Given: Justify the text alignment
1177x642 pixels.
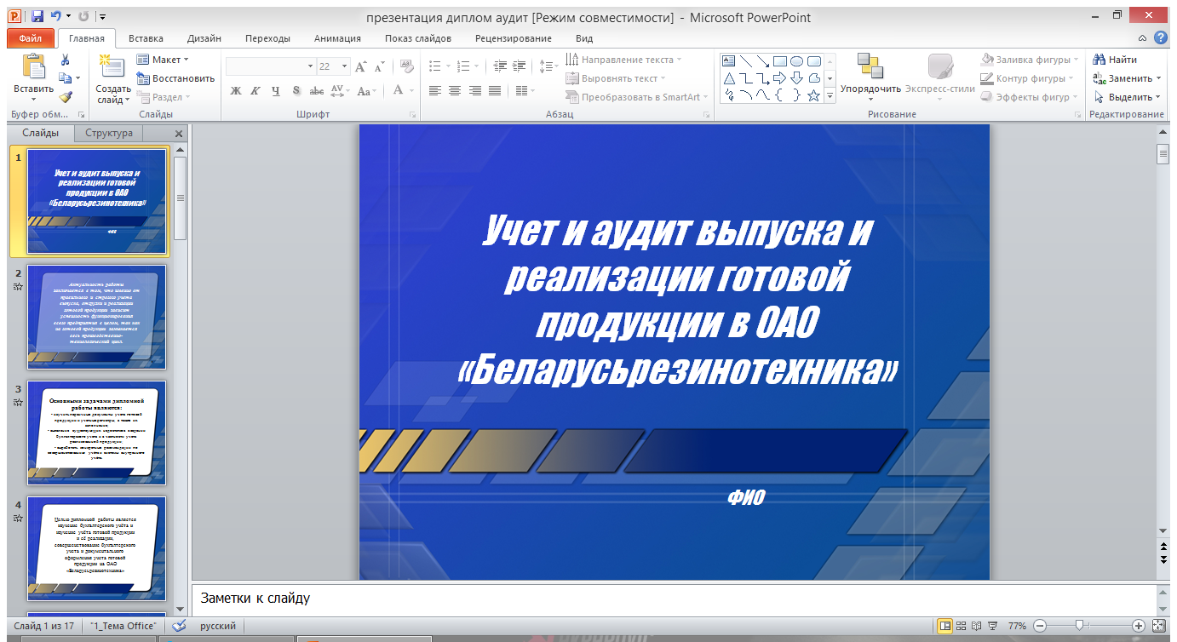Looking at the screenshot, I should coord(494,91).
